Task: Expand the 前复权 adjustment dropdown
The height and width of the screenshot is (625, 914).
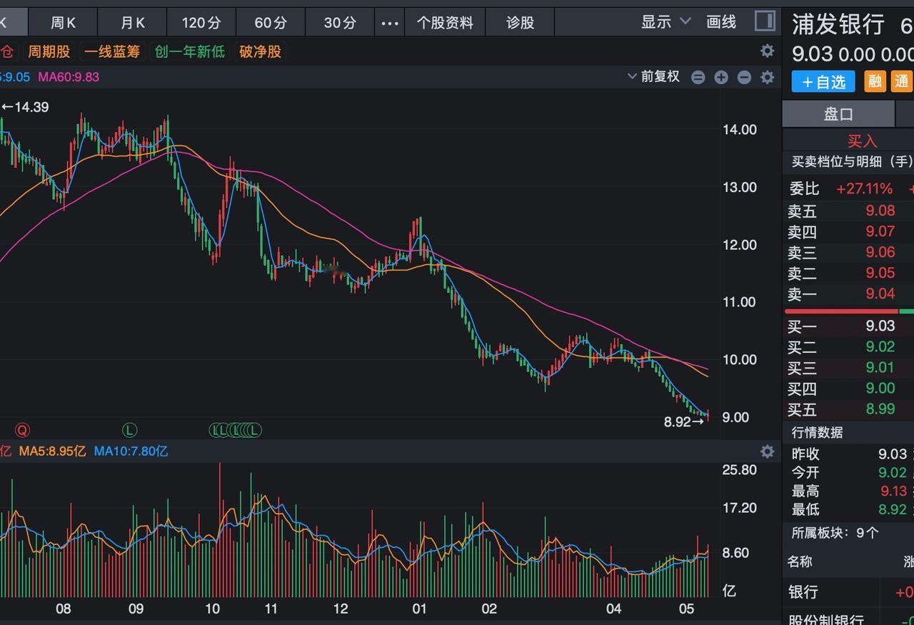Action: click(x=653, y=76)
